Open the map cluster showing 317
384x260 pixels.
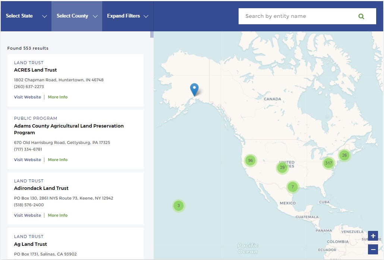pos(328,163)
